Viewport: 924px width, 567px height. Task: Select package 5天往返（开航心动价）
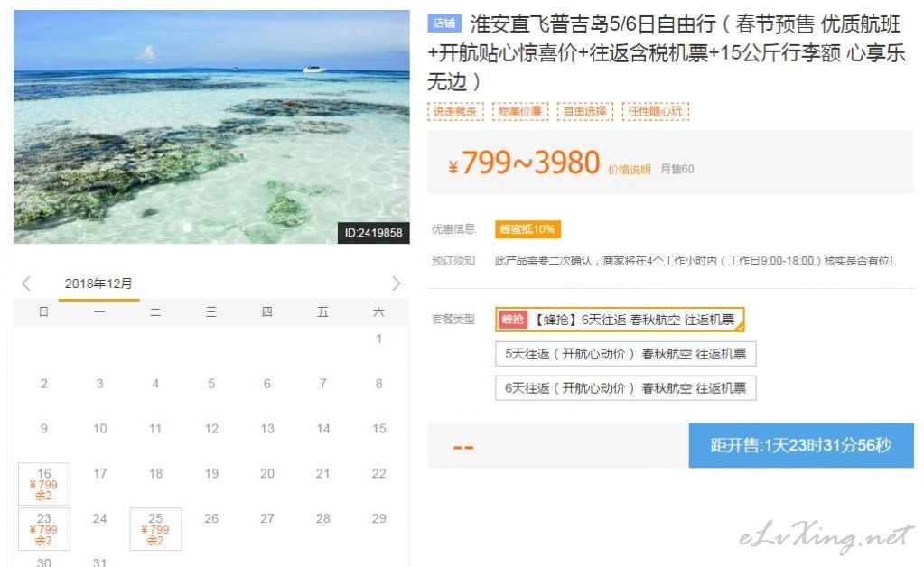coord(625,354)
